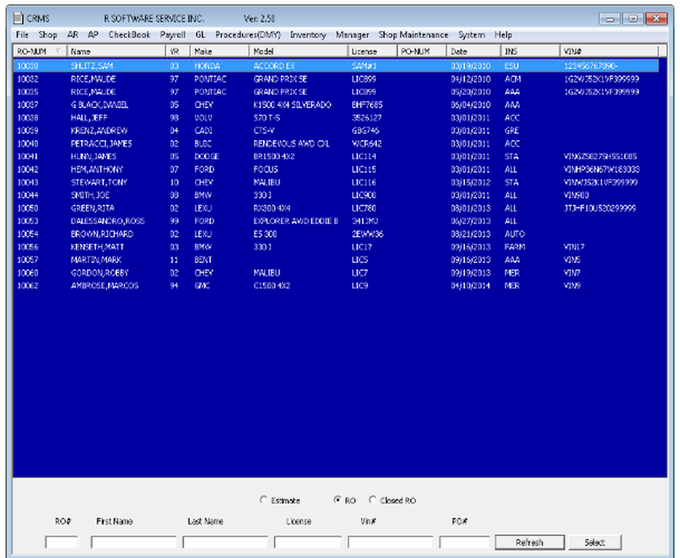Focus the RO# input field
680x558 pixels.
(x=62, y=542)
